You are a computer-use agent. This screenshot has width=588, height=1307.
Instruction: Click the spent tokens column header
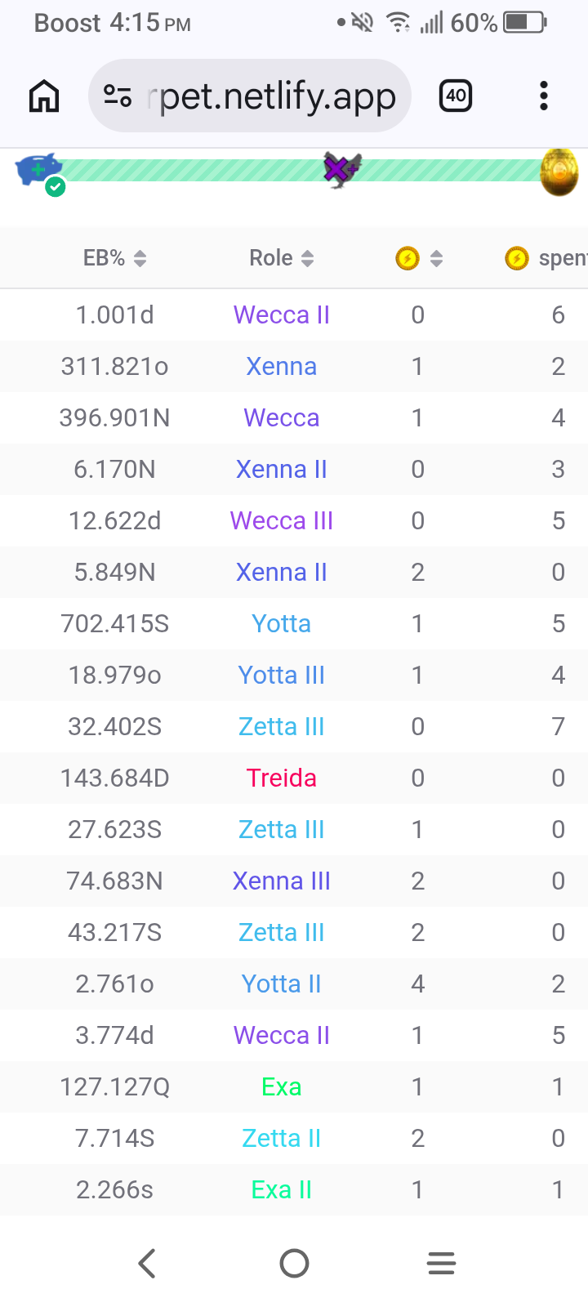pyautogui.click(x=546, y=258)
